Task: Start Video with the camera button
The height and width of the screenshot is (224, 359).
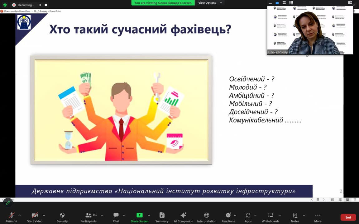Action: [x=35, y=217]
